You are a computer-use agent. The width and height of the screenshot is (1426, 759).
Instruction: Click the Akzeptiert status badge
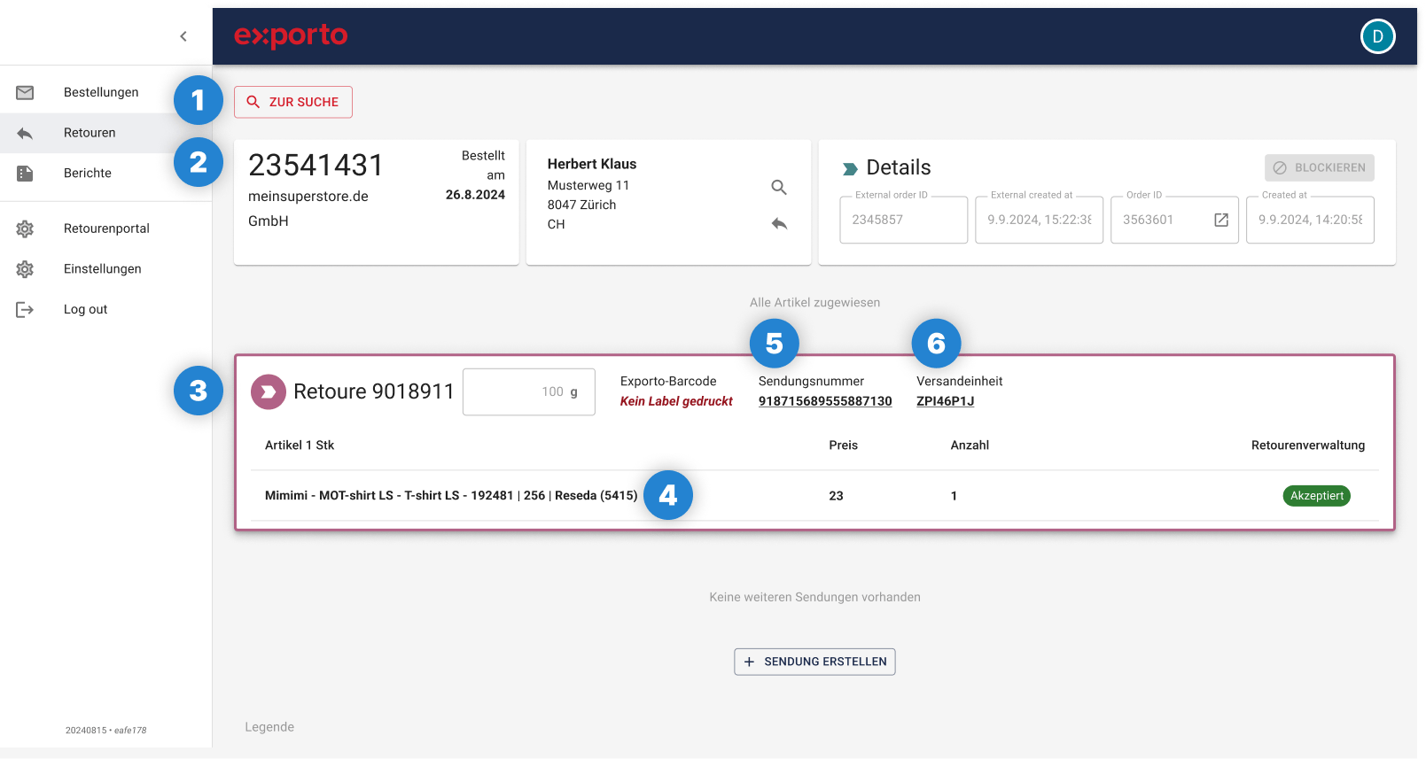1317,496
